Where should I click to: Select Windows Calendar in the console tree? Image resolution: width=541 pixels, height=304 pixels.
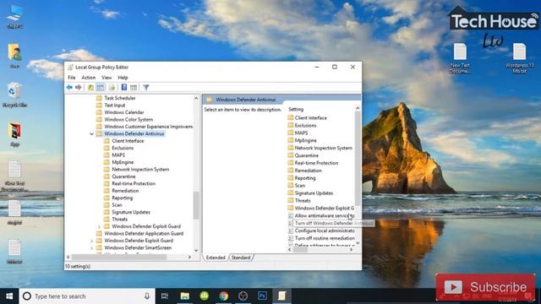click(124, 112)
